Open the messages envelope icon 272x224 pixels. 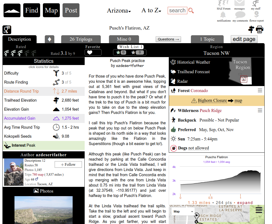[x=239, y=3]
